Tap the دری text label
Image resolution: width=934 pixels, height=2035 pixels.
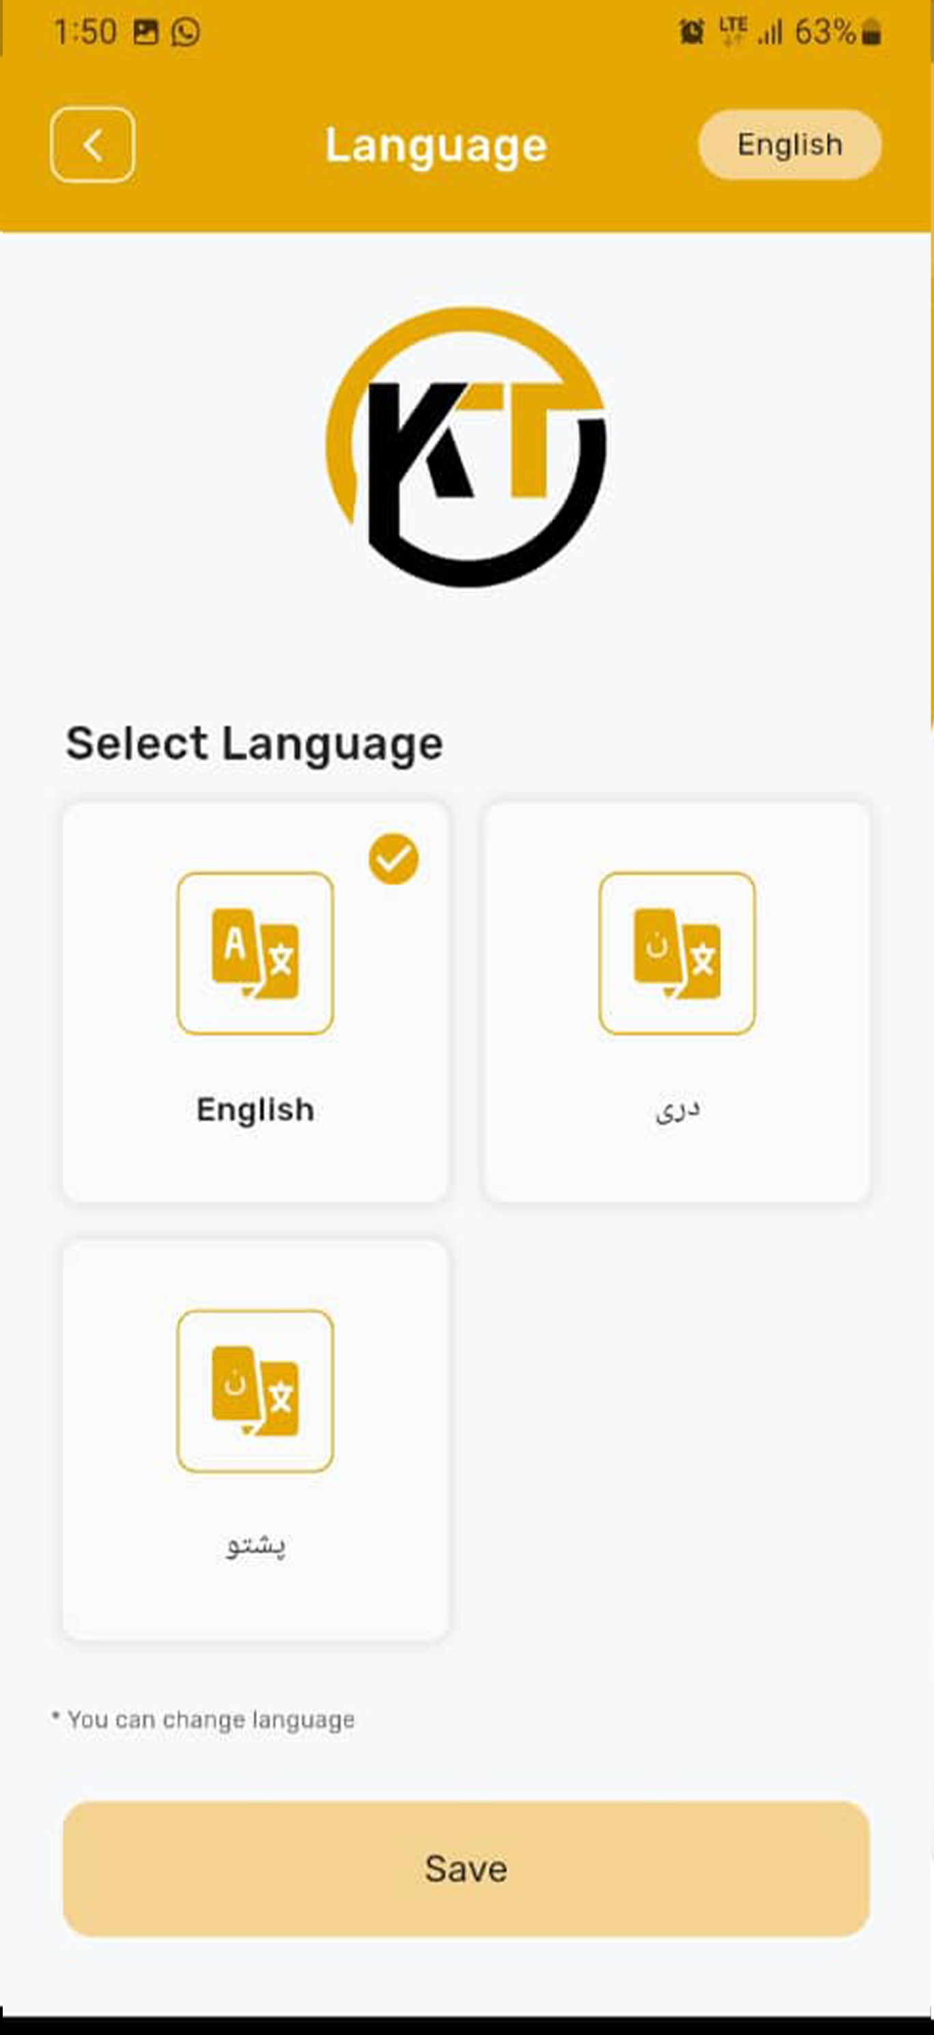(x=677, y=1110)
